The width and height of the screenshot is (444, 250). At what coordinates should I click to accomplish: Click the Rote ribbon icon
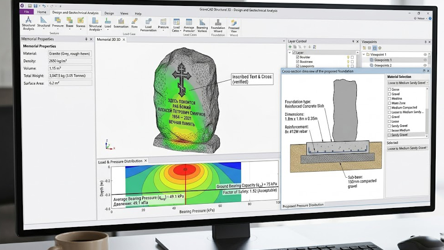point(134,21)
